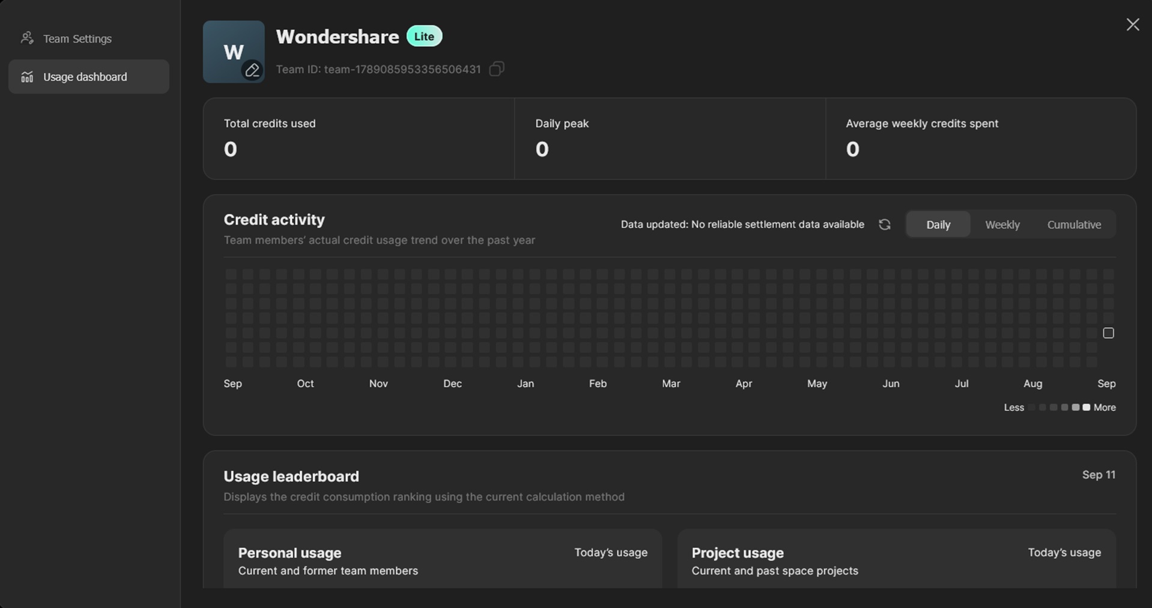Click the Daily peak value
Image resolution: width=1152 pixels, height=608 pixels.
click(542, 149)
